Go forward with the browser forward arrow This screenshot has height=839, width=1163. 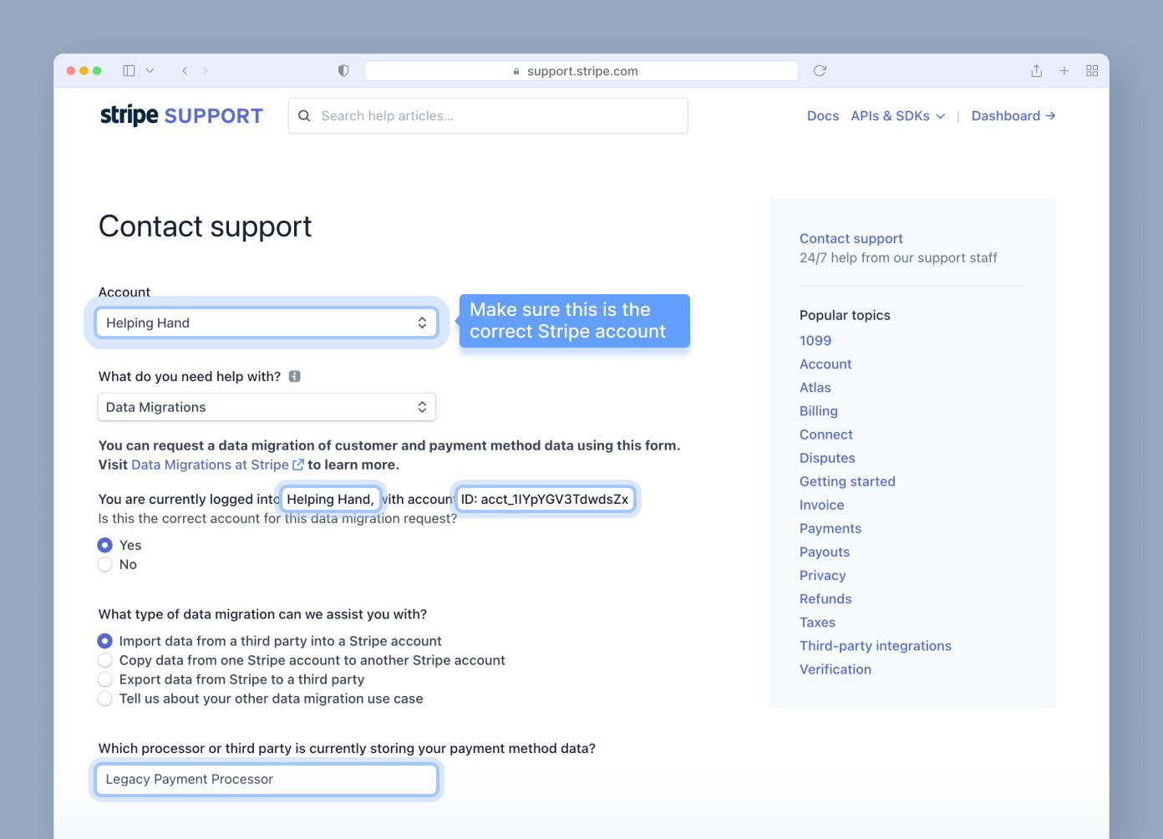pyautogui.click(x=206, y=71)
